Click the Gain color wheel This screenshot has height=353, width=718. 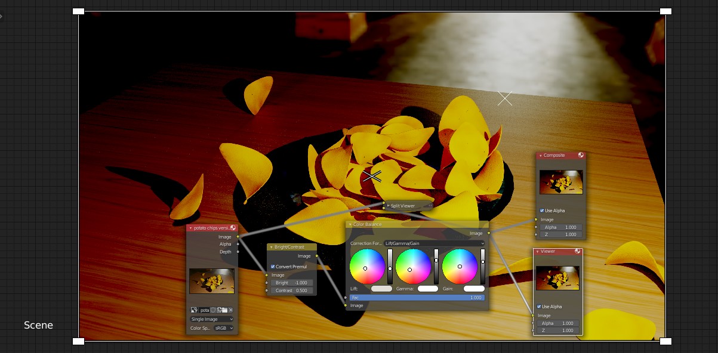[460, 266]
